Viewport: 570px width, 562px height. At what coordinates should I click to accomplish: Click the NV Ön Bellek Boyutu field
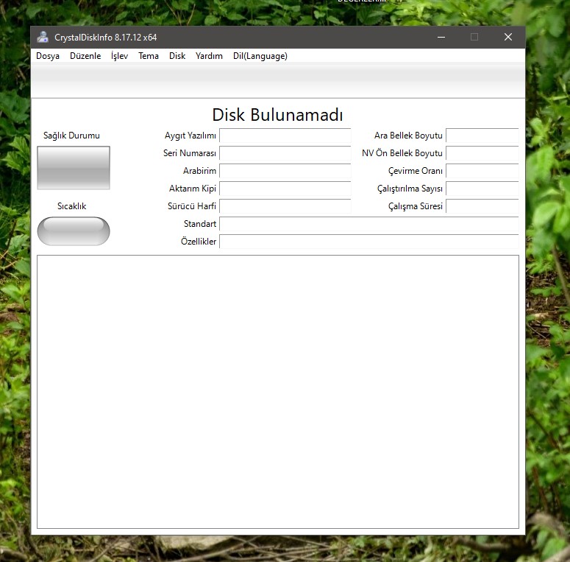click(x=482, y=153)
